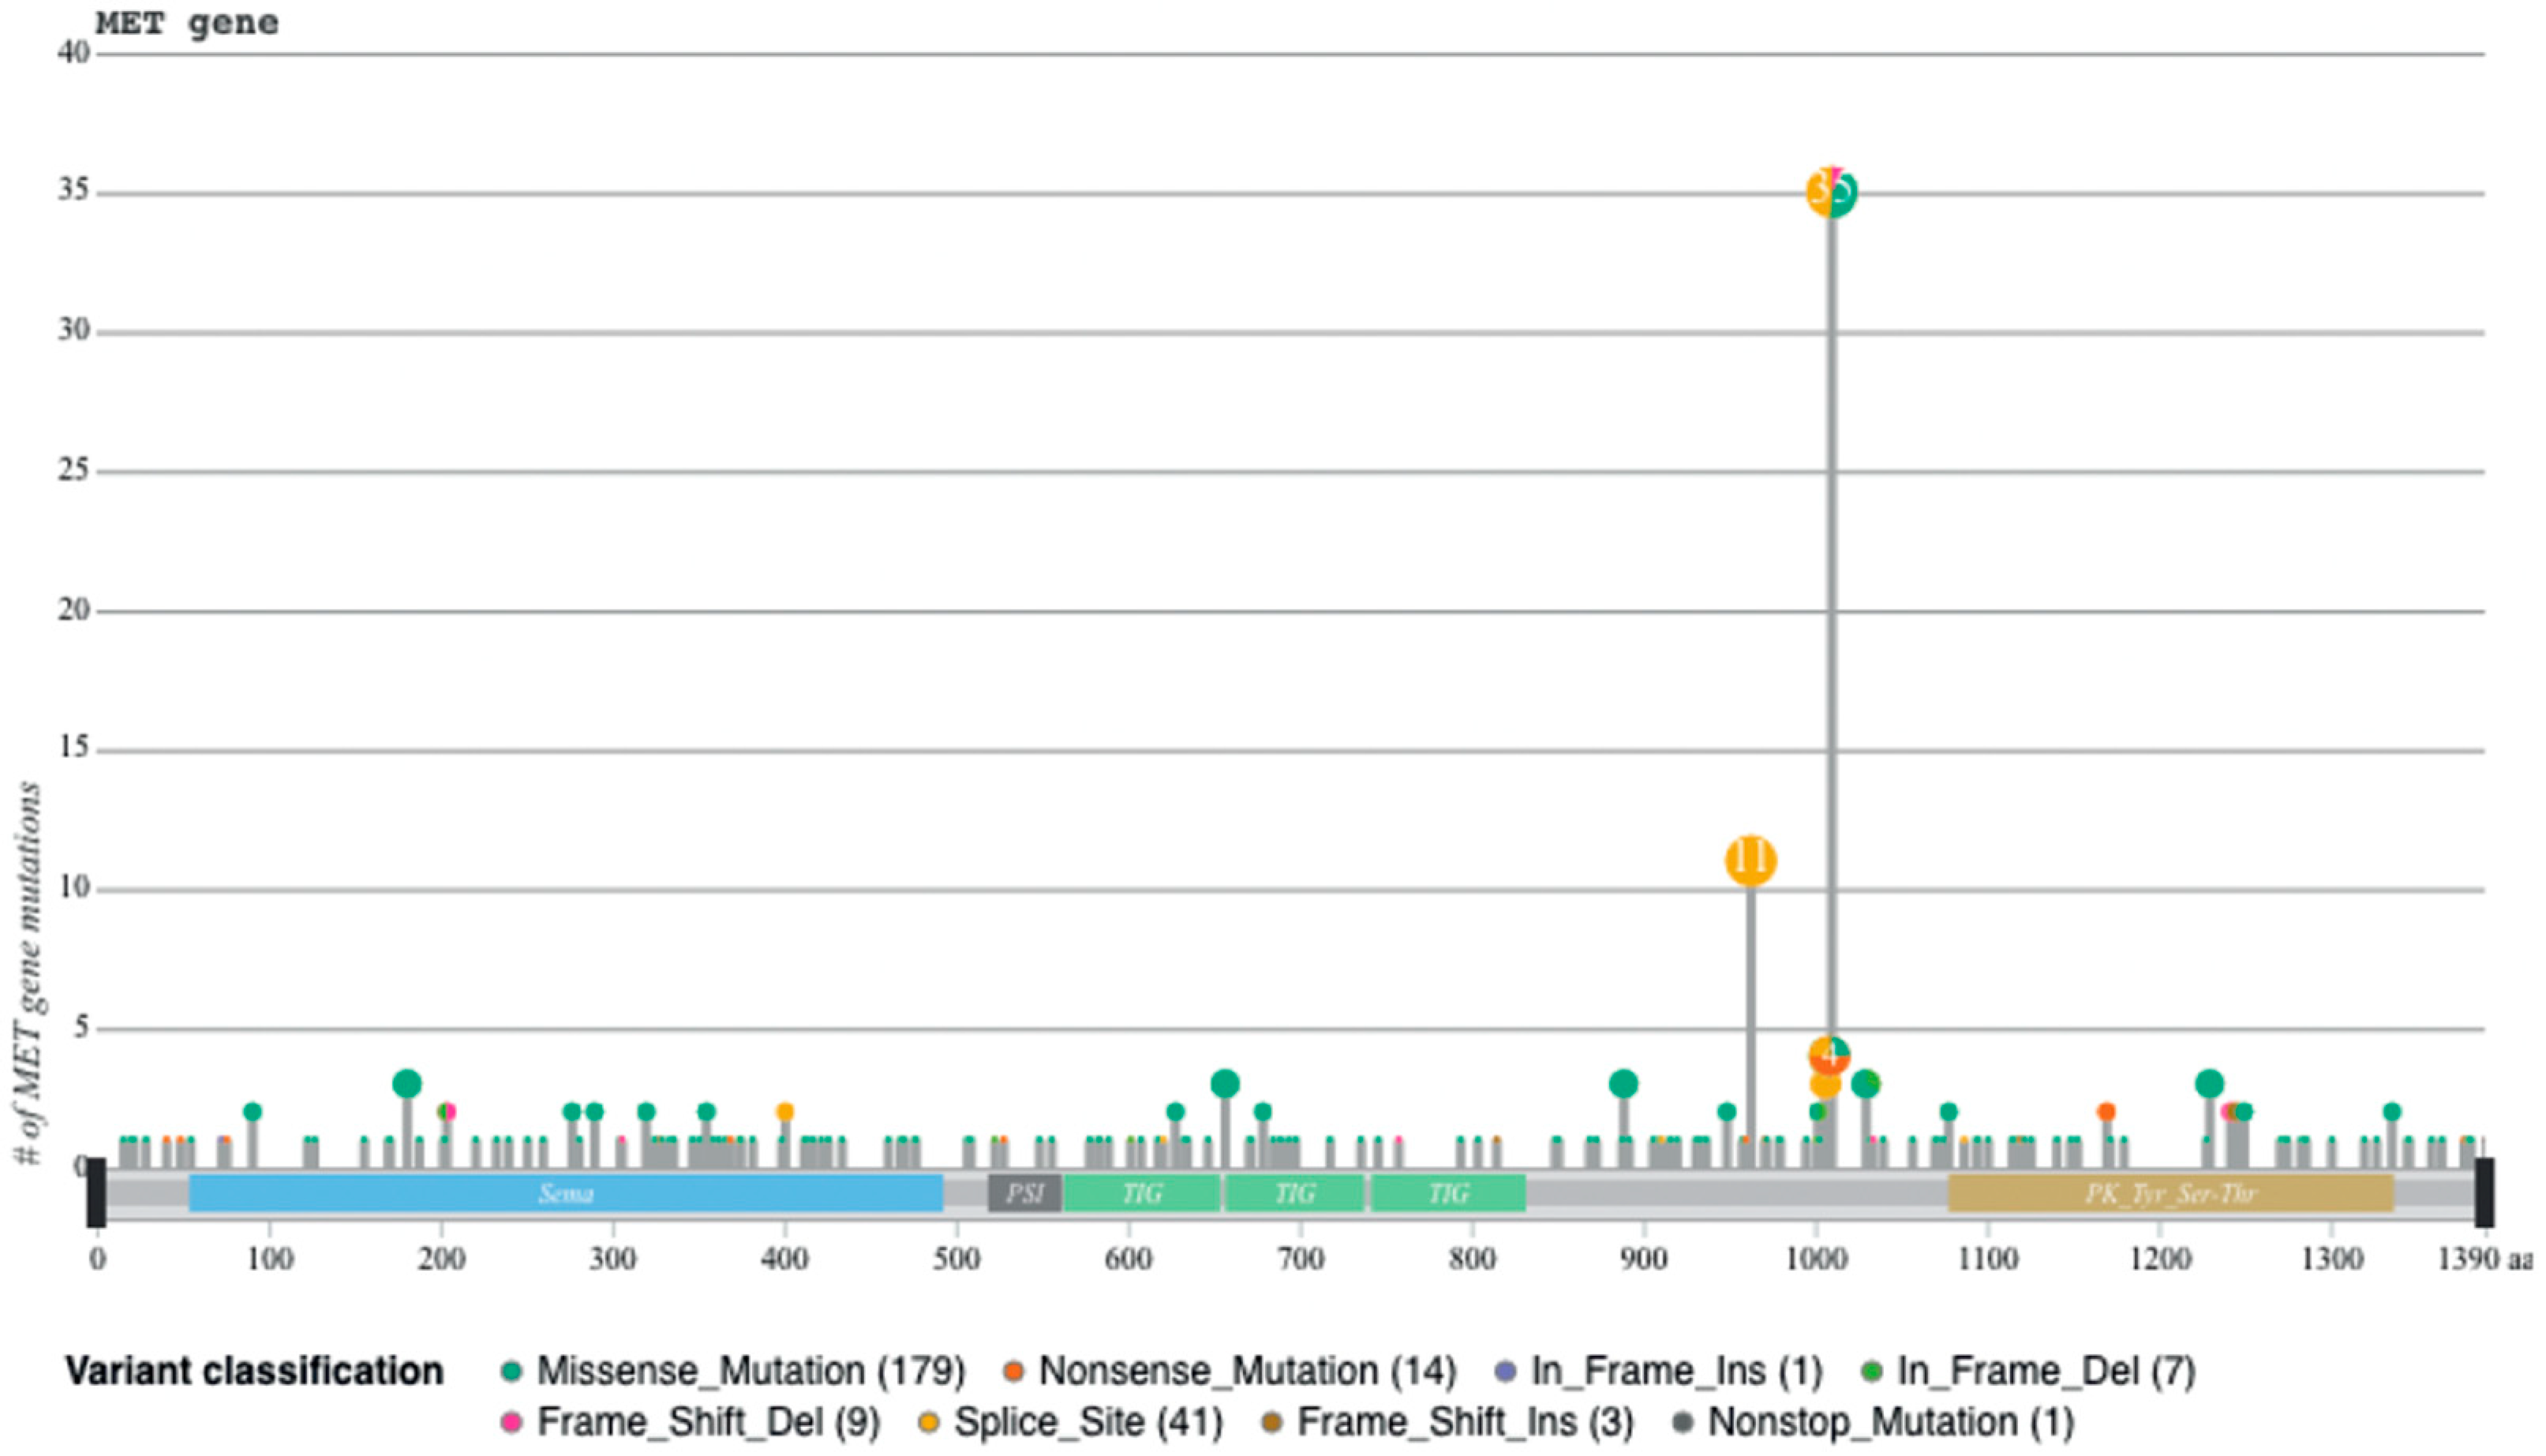Click the lollipop pie labeled 4
The height and width of the screenshot is (1456, 2546).
pyautogui.click(x=1829, y=1055)
